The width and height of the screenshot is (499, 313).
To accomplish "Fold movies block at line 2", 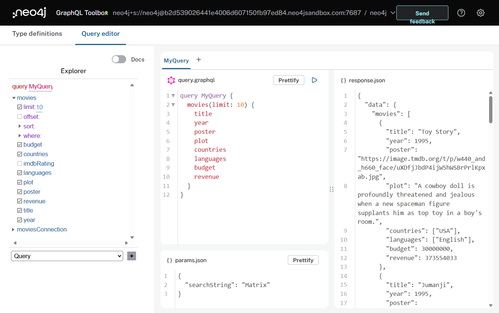I will click(x=173, y=105).
